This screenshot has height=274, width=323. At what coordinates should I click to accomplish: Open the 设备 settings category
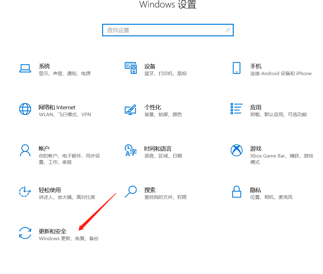point(150,66)
